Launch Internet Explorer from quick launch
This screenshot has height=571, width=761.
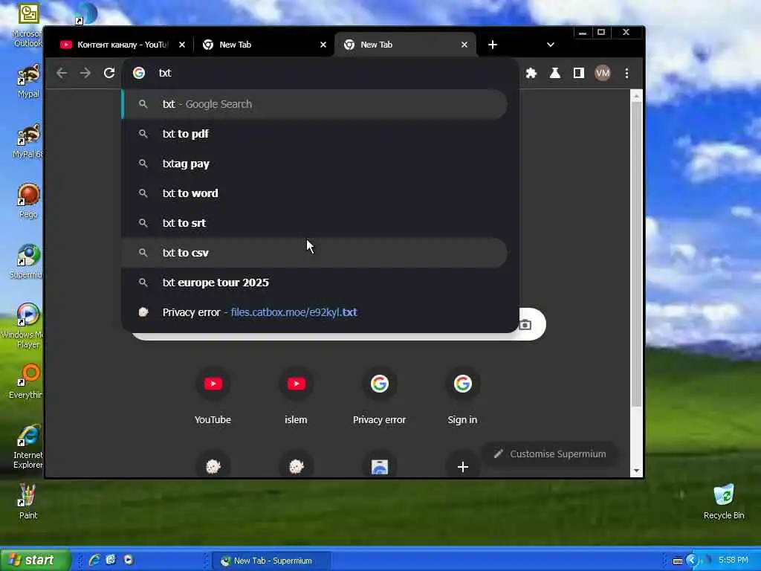(94, 560)
